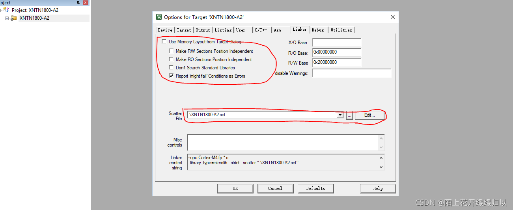This screenshot has width=513, height=210.
Task: Click the Project root icon
Action: (x=6, y=10)
